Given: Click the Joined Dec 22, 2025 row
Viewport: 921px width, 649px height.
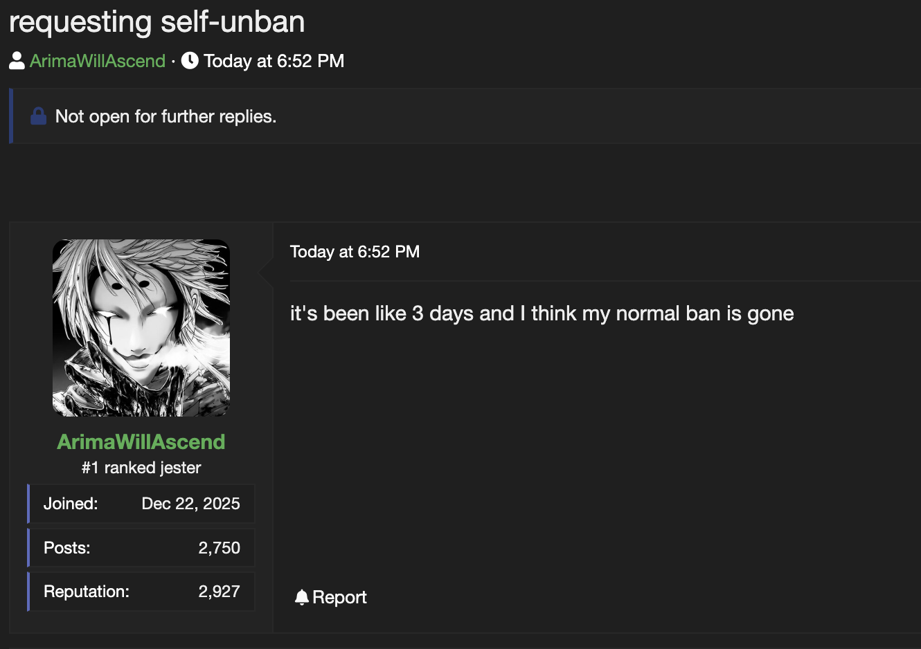Looking at the screenshot, I should 141,504.
